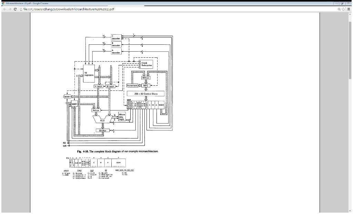Click the ALU block in the diagram
This screenshot has height=214, width=353.
pyautogui.click(x=102, y=120)
